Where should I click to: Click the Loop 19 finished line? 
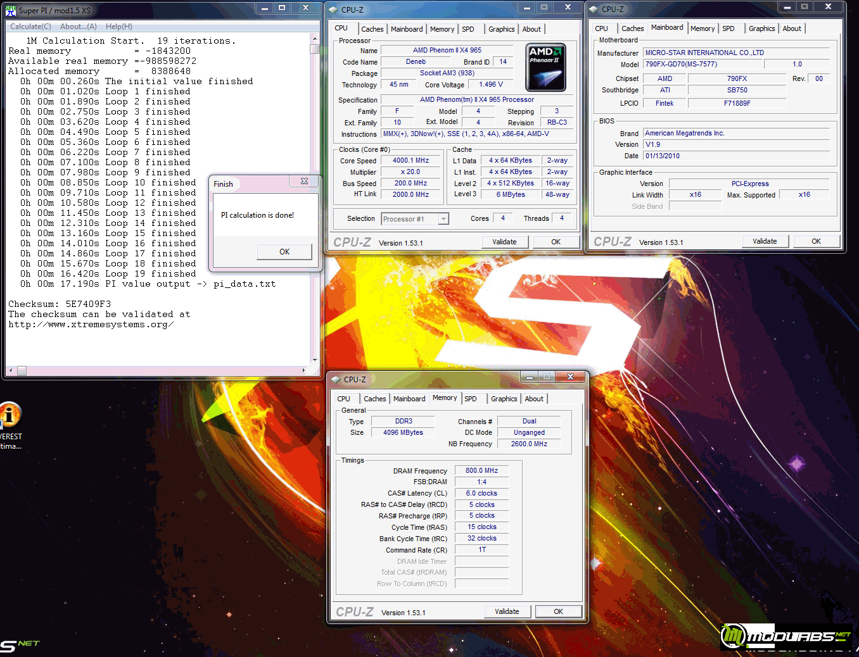click(108, 274)
